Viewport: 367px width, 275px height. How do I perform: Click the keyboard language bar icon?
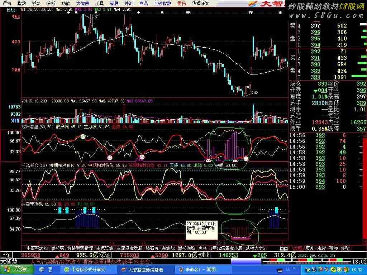click(280, 270)
